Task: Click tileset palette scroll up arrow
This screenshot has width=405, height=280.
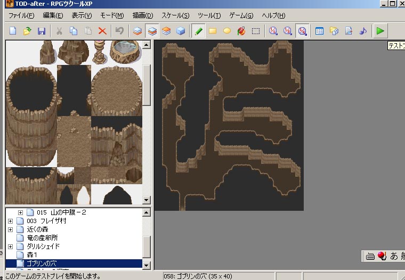Action: [147, 45]
